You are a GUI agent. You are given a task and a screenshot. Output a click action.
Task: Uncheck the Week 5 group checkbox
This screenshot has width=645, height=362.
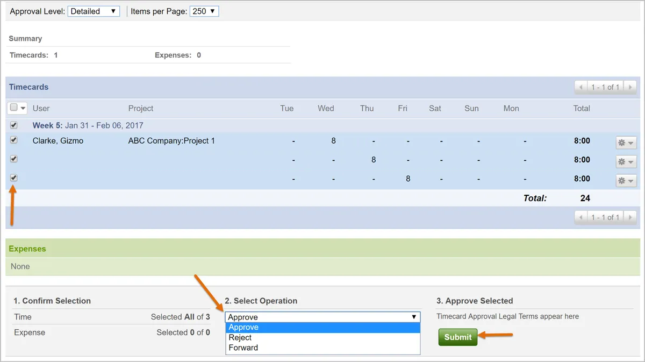[14, 125]
